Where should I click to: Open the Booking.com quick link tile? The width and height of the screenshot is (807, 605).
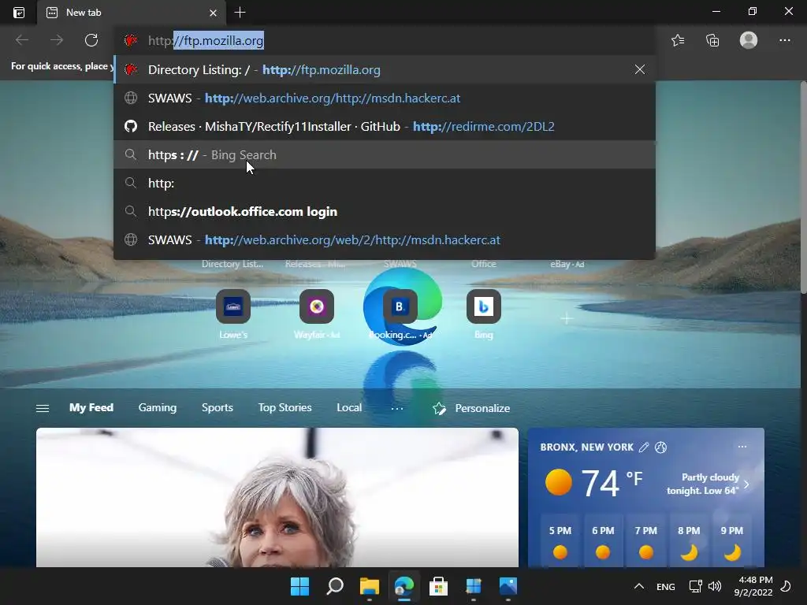[400, 306]
